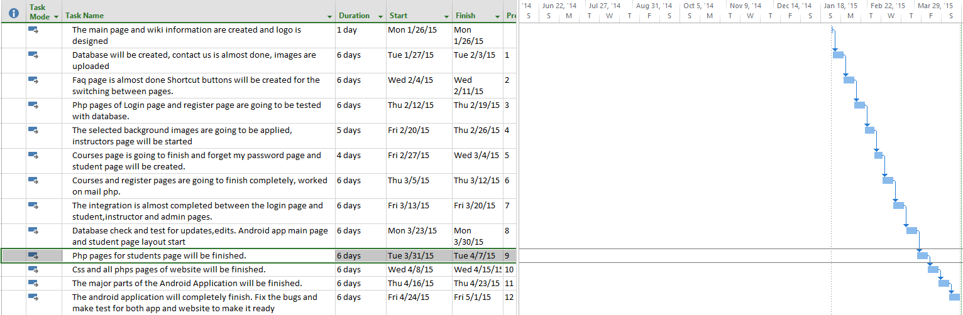Click task mode icon for Css and all phps row

[33, 270]
